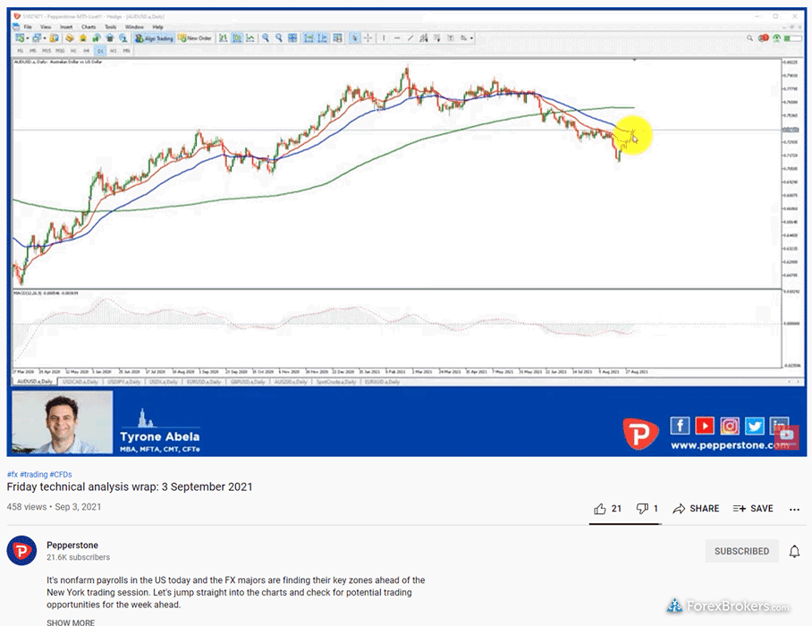Screen dimensions: 812x626
Task: Click the SHARE button
Action: tap(696, 509)
